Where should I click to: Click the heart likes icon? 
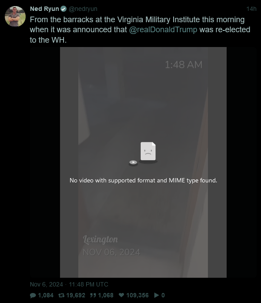point(121,295)
